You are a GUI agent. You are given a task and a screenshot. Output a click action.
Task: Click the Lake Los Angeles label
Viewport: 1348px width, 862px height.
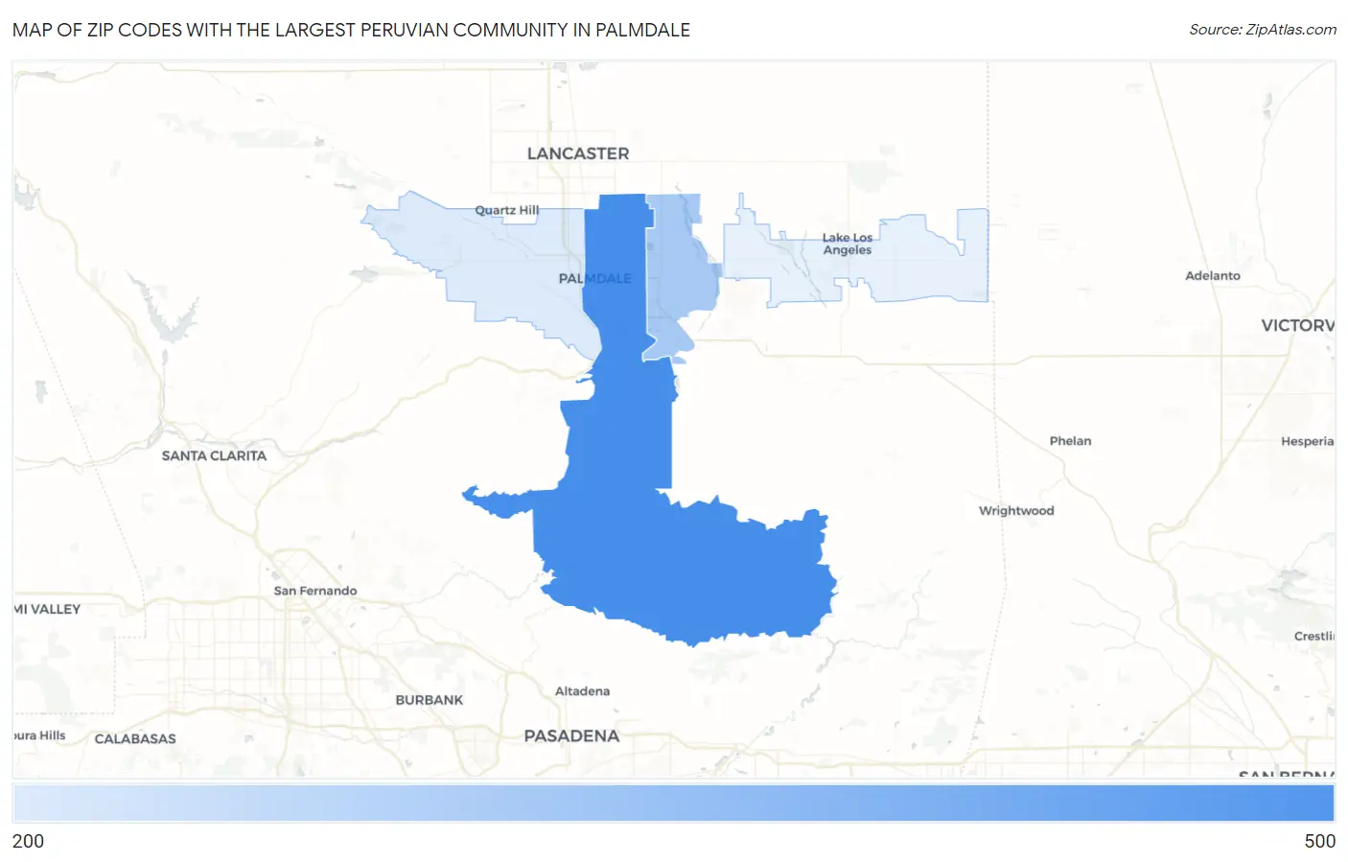pyautogui.click(x=848, y=244)
